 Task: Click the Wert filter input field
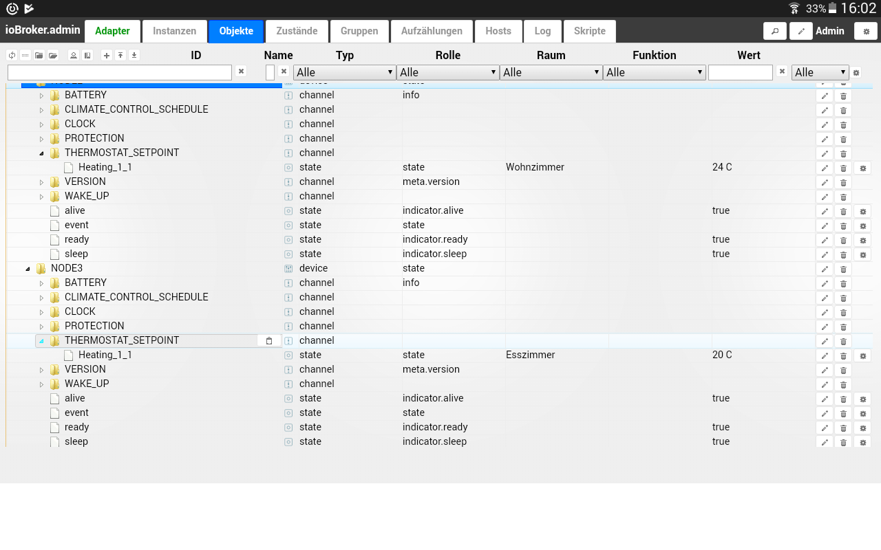741,72
